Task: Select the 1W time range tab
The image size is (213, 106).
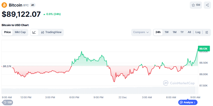Action: point(167,32)
